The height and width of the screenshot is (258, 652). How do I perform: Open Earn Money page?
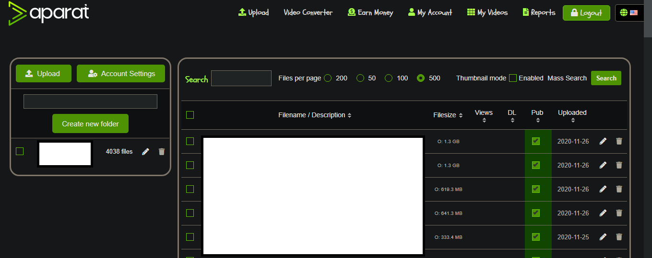(x=370, y=12)
